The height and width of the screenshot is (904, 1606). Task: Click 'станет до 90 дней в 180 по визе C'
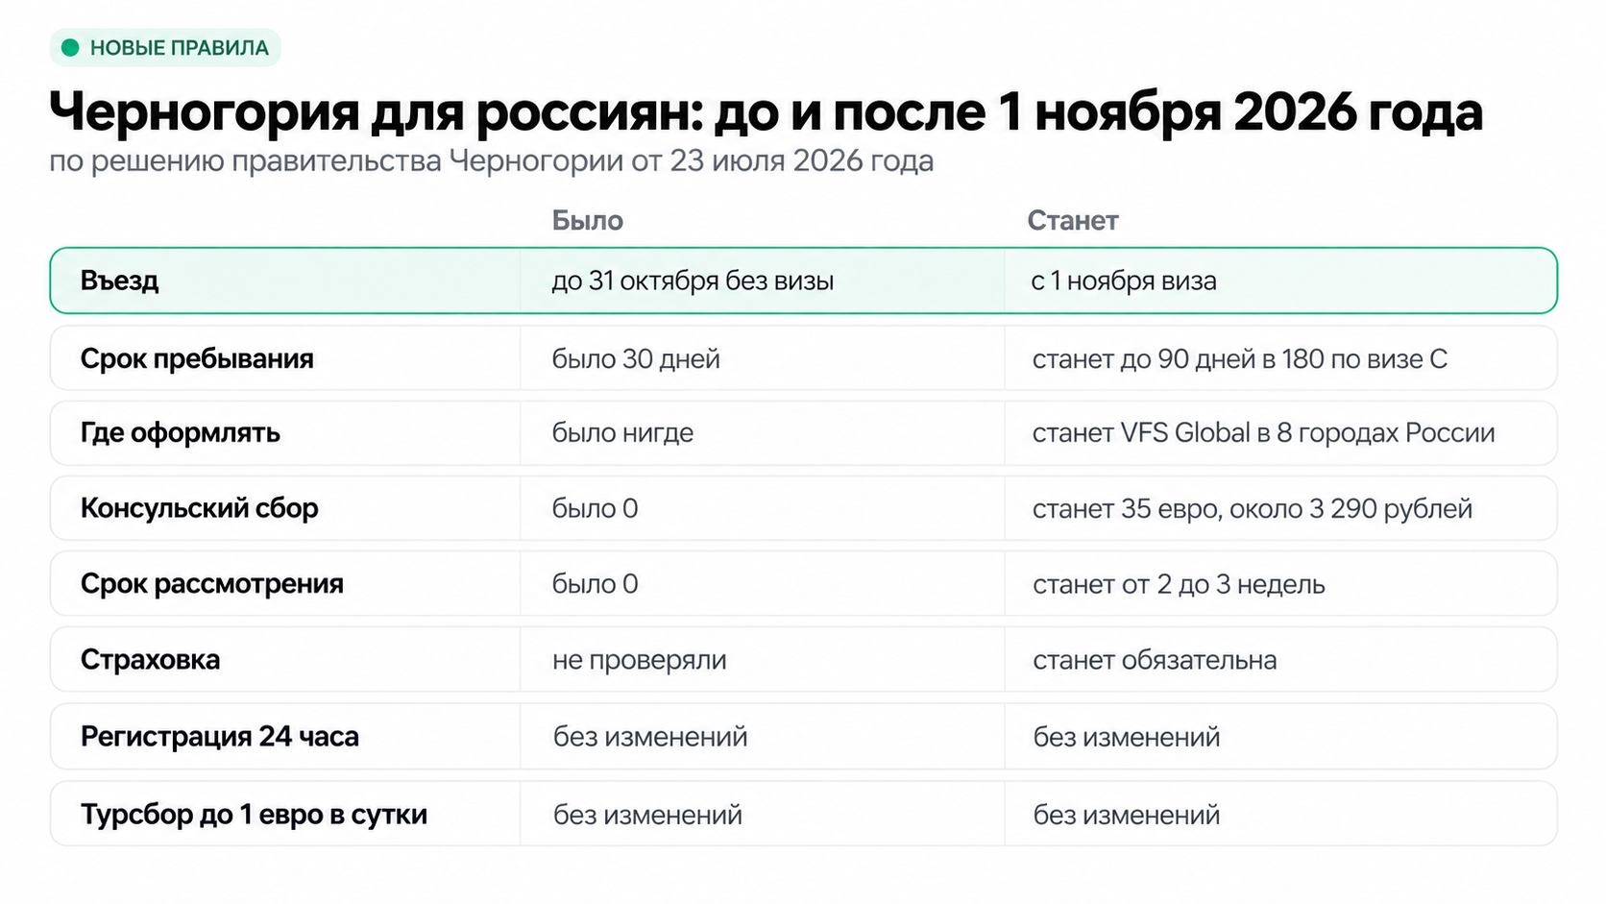pyautogui.click(x=1240, y=359)
